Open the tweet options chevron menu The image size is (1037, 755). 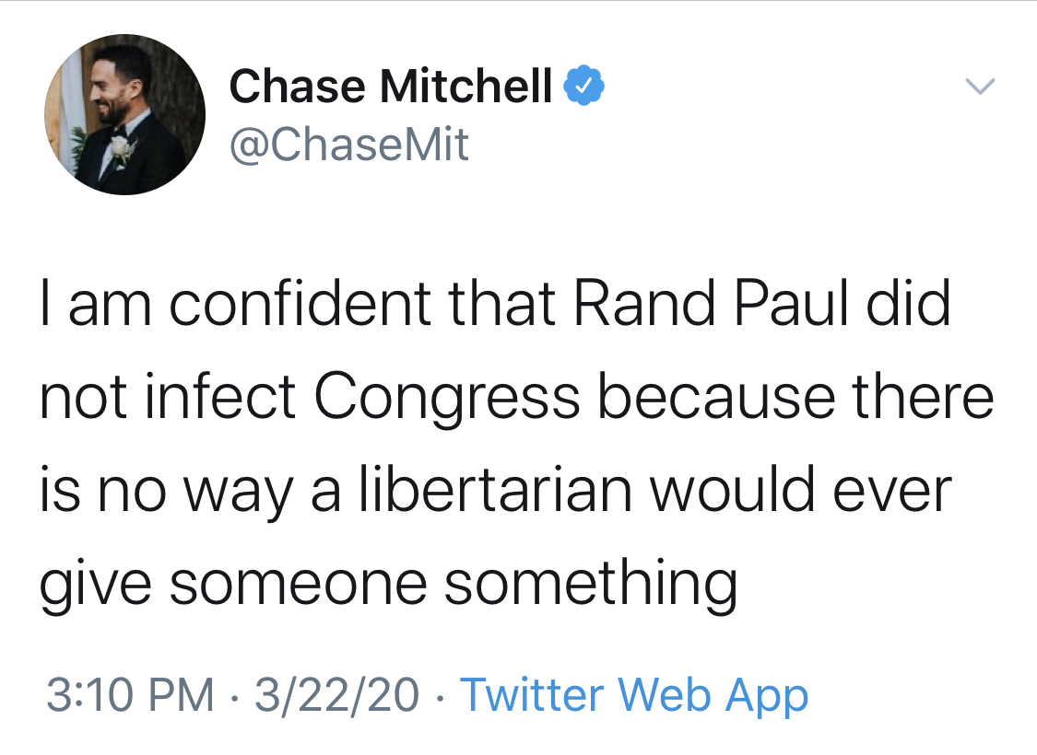tap(981, 87)
